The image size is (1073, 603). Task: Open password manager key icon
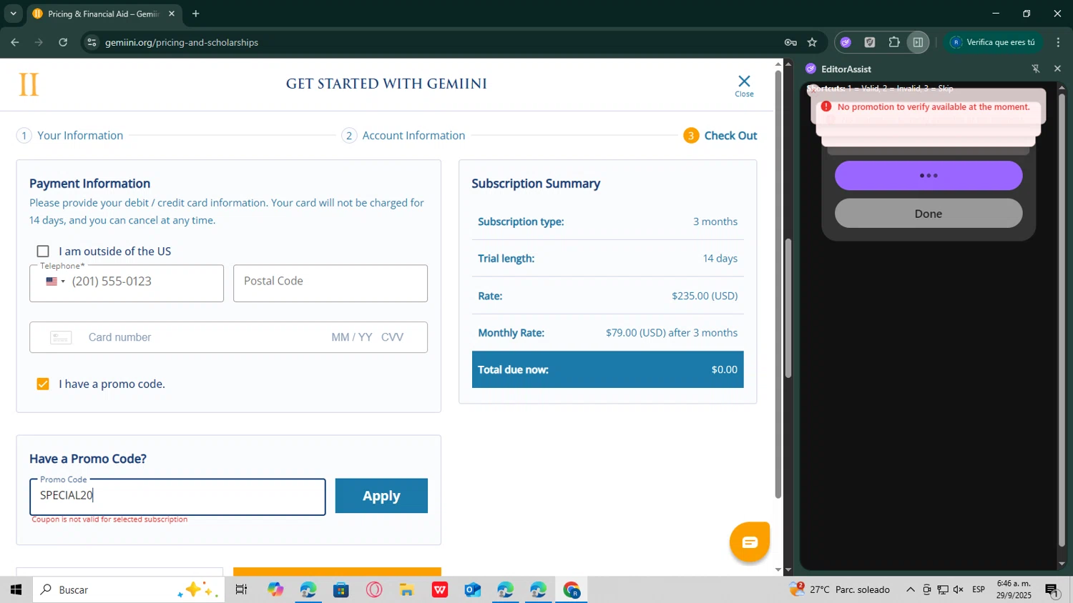pyautogui.click(x=790, y=42)
